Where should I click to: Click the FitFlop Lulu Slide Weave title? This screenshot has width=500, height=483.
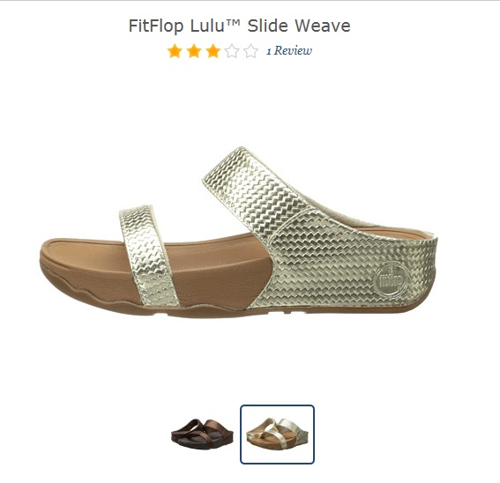[240, 26]
